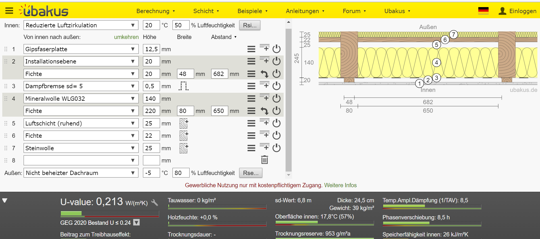Click the wood pattern icon beside Steinwolle
This screenshot has width=540, height=239.
(x=184, y=148)
